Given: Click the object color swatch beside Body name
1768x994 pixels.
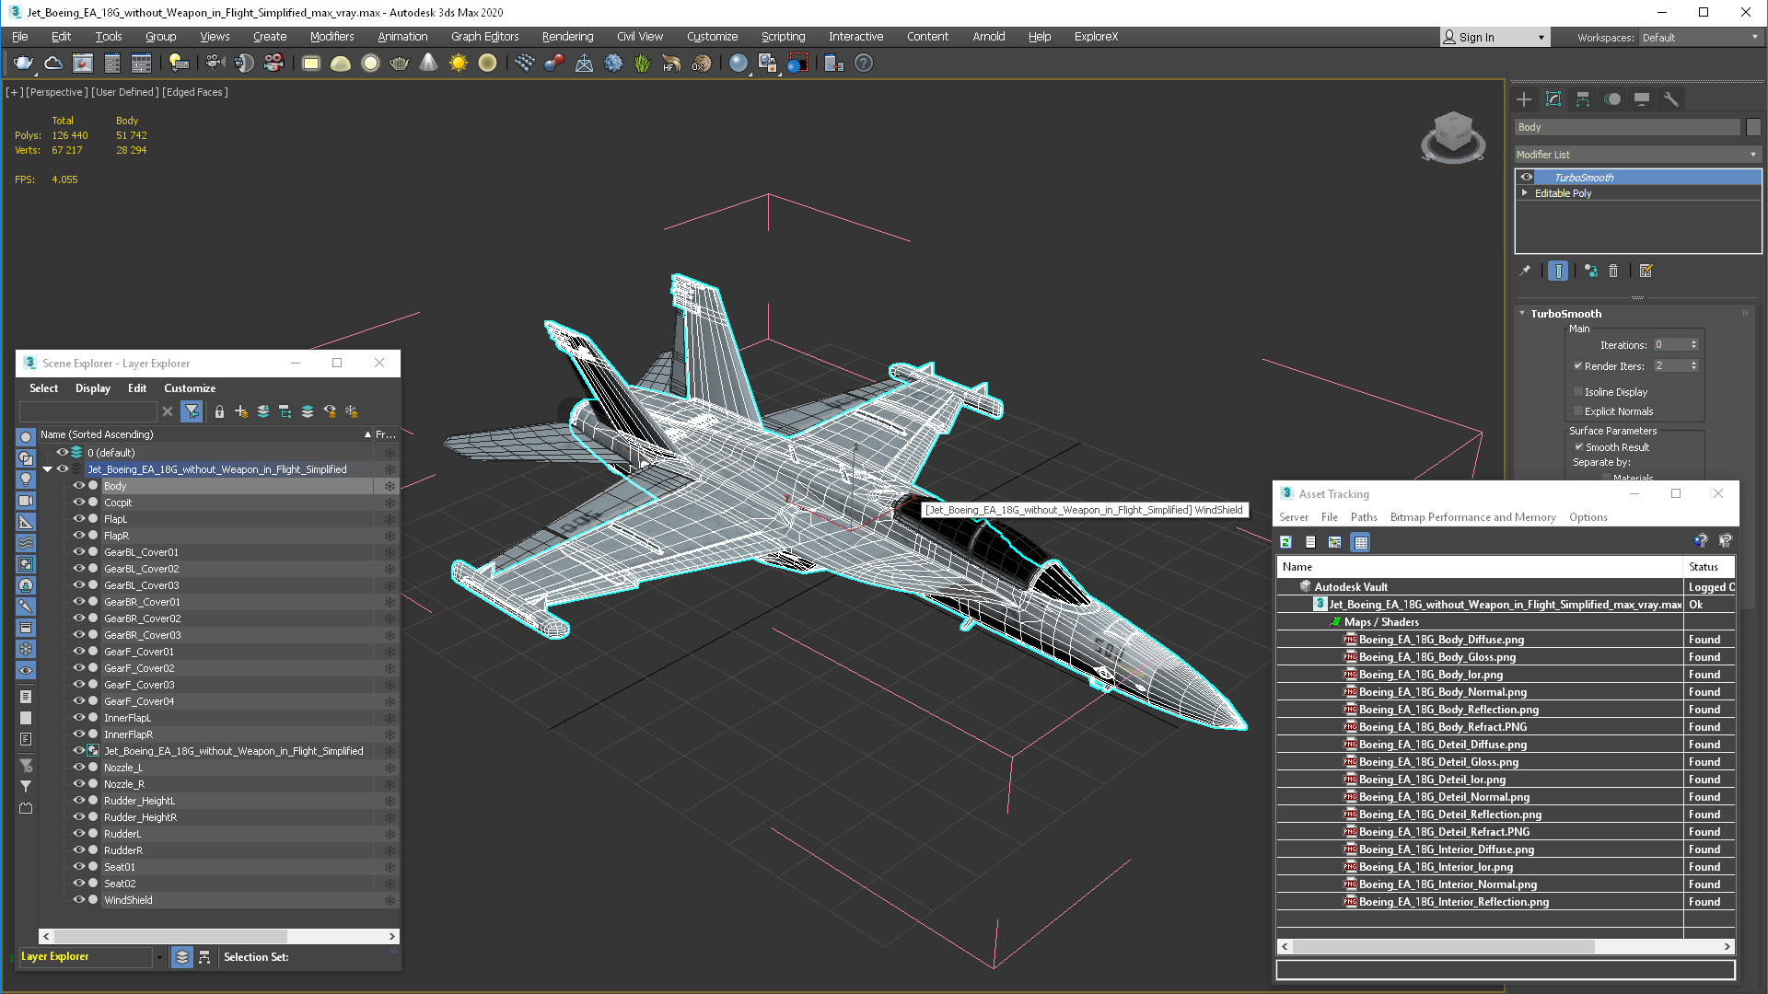Looking at the screenshot, I should click(1753, 127).
